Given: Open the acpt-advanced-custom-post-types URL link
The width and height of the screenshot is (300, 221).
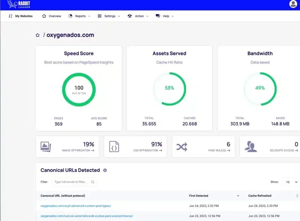Looking at the screenshot, I should click(76, 206).
